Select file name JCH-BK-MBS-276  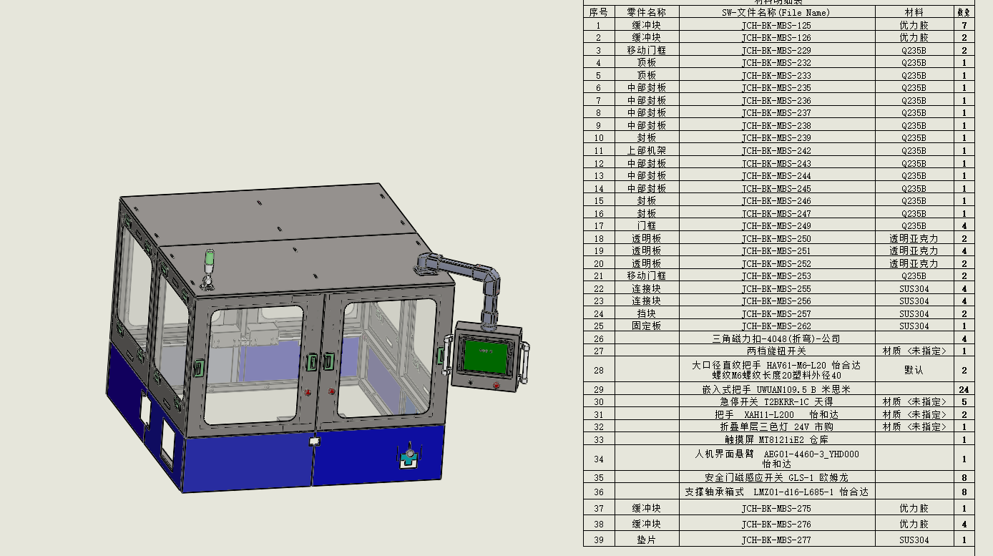(x=776, y=525)
